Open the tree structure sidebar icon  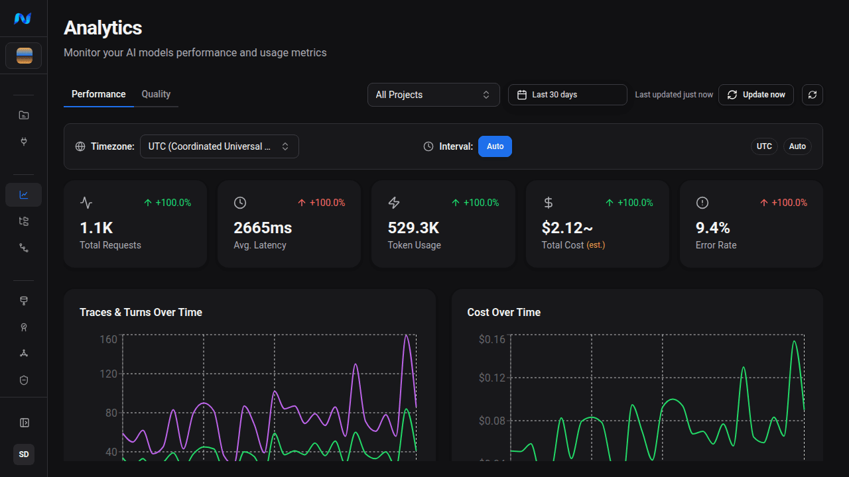[x=24, y=221]
